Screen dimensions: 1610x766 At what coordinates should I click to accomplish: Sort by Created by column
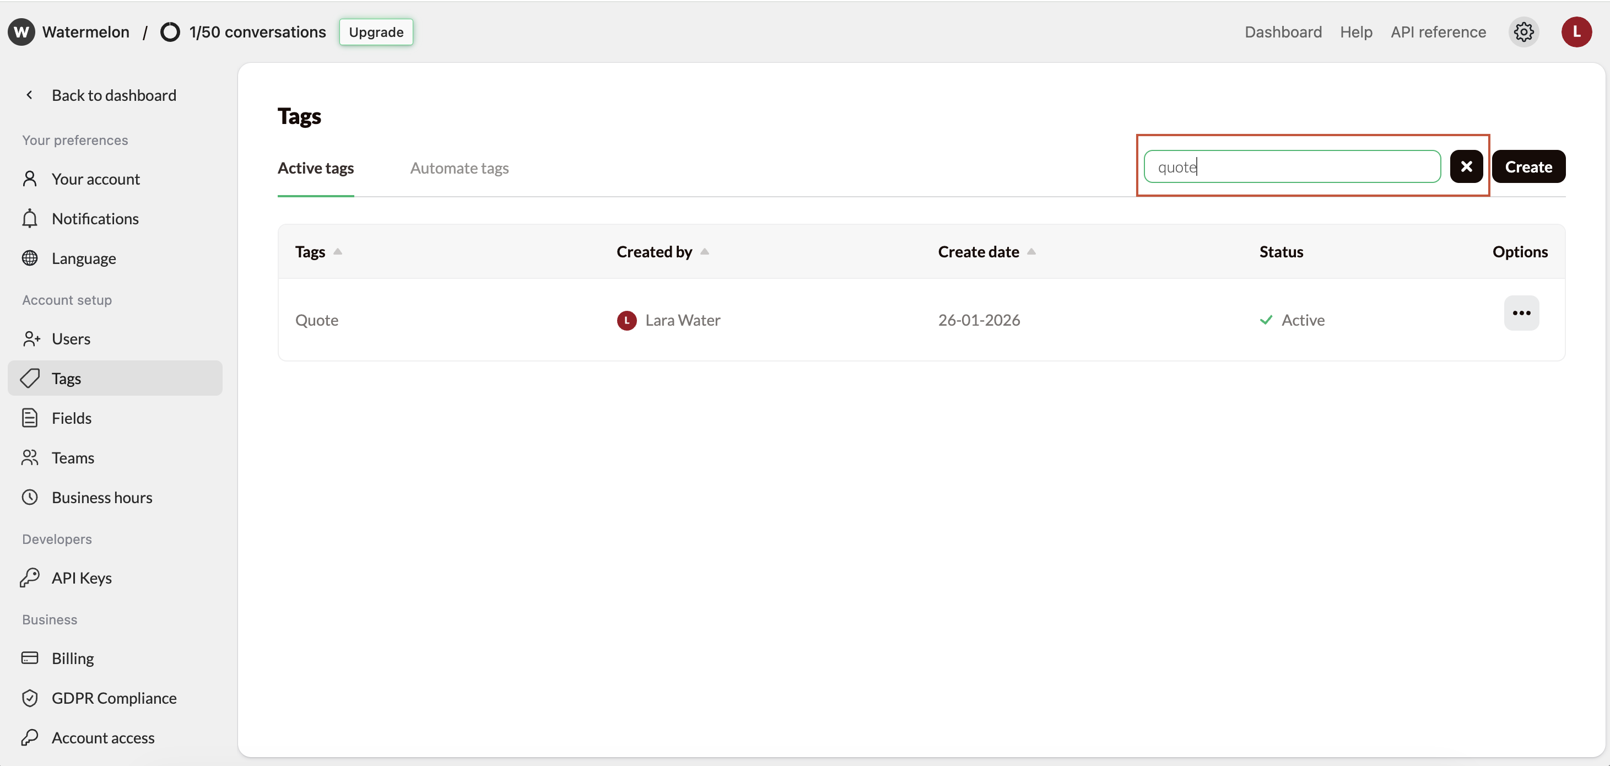point(705,252)
